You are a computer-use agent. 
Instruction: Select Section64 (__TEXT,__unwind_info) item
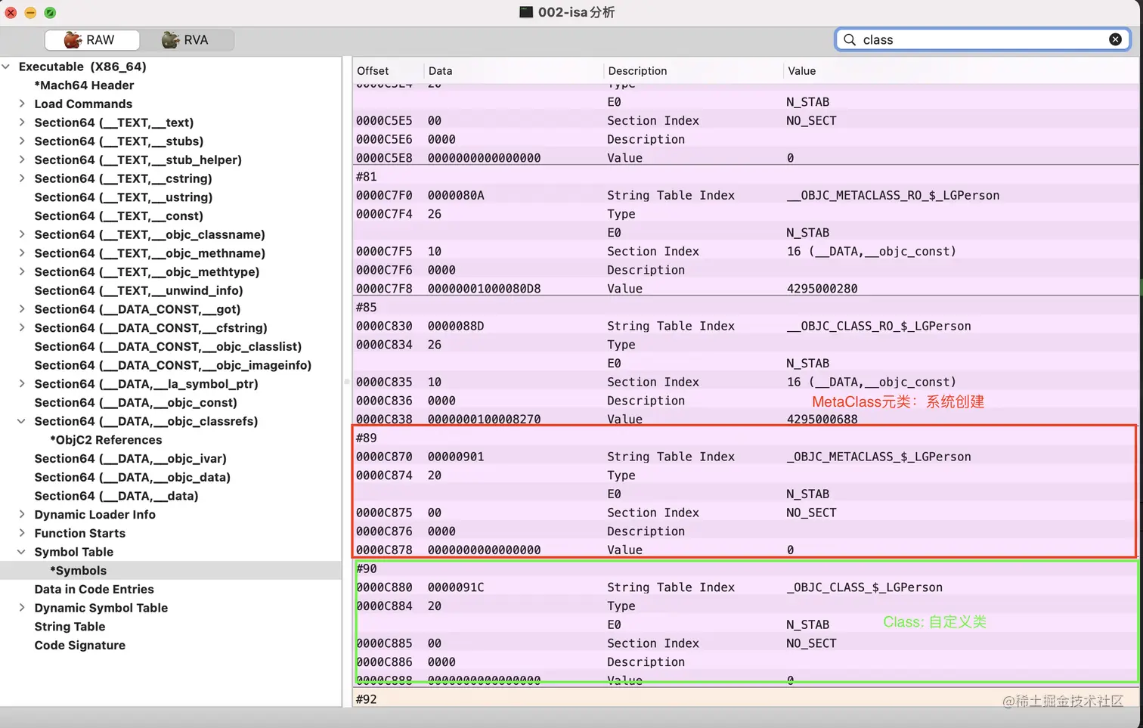pos(138,290)
